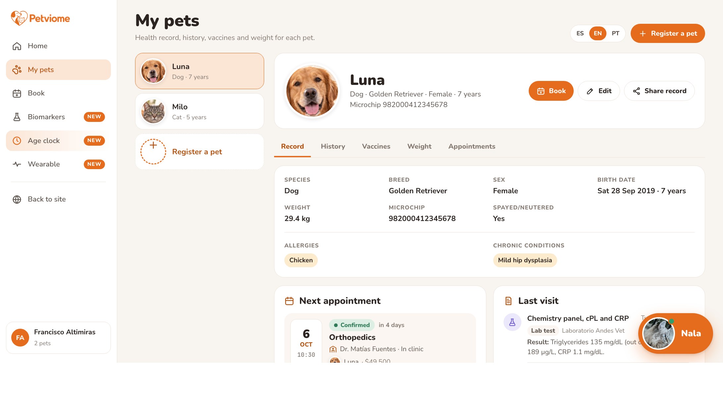Open the Biomarkers flask icon
Screen dimensions: 723x406
(17, 117)
